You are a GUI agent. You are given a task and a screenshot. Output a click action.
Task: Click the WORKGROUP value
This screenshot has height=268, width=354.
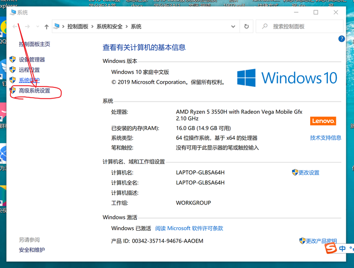point(194,203)
